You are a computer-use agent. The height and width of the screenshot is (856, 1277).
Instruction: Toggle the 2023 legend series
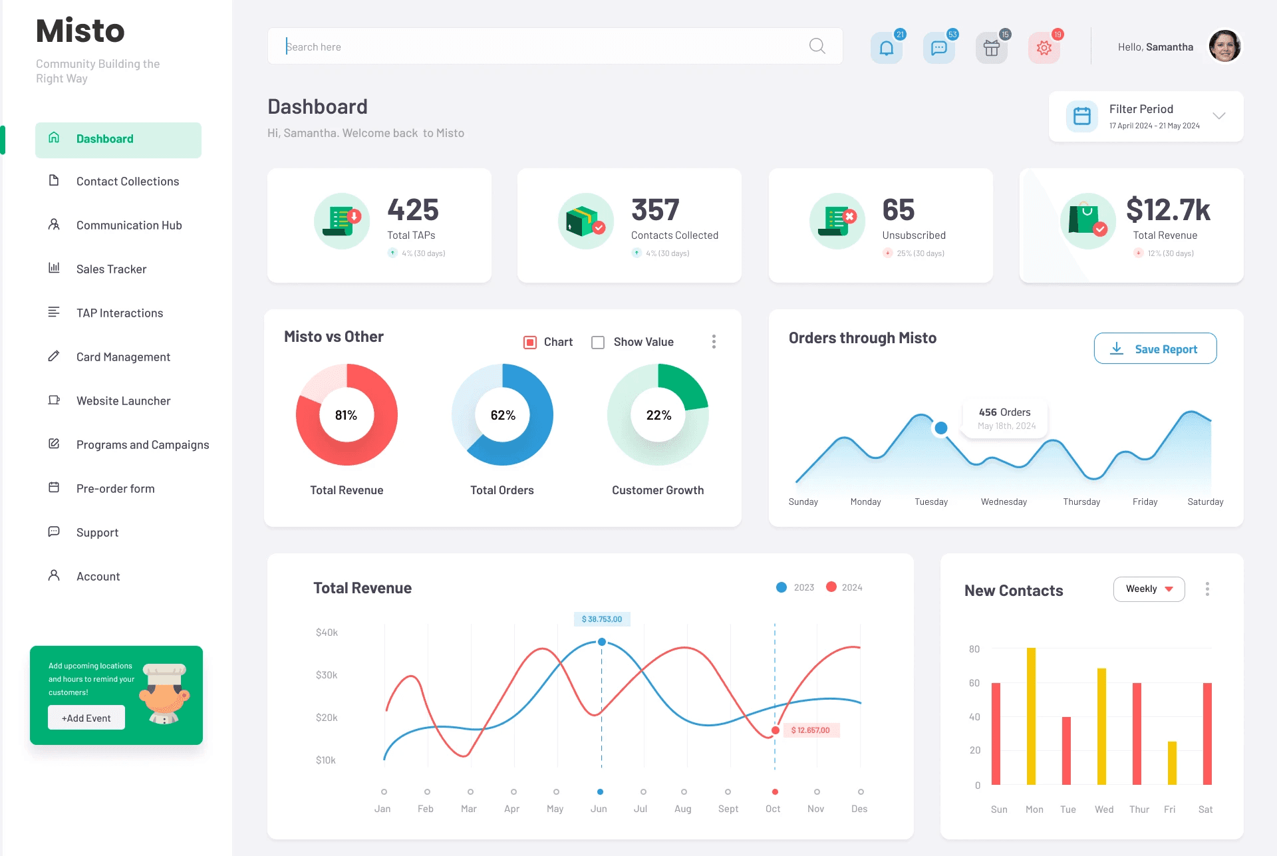[x=795, y=587]
